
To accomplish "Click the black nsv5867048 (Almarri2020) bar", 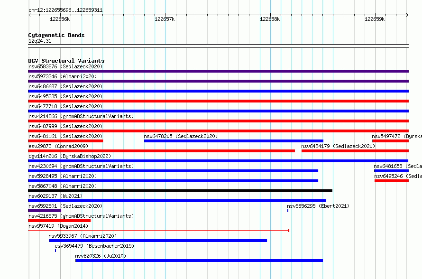I will pos(180,191).
